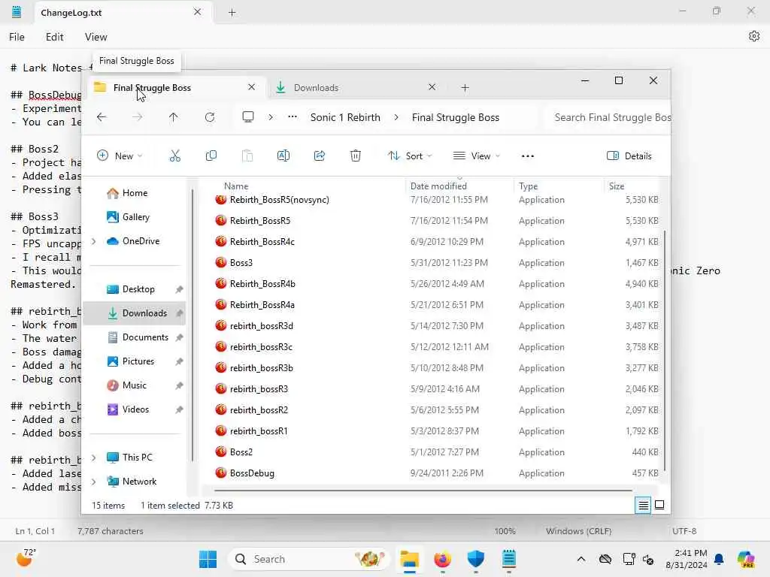Screen dimensions: 770x577
Task: Refresh the Final Struggle Boss folder
Action: pyautogui.click(x=210, y=117)
